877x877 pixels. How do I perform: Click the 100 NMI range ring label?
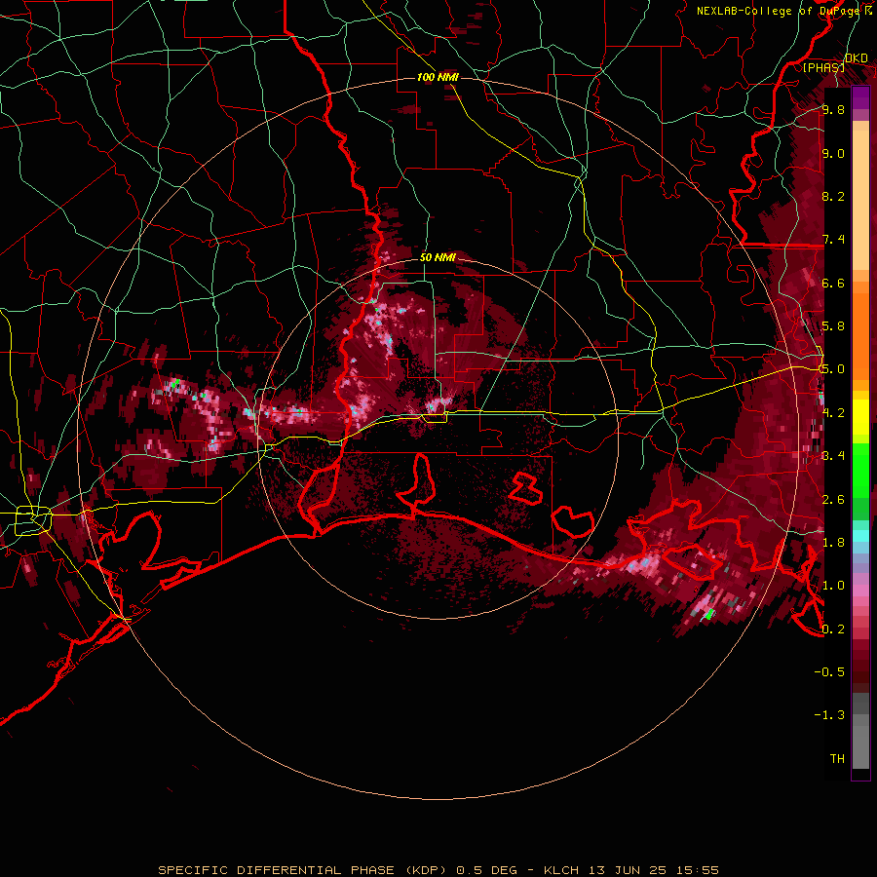point(438,77)
